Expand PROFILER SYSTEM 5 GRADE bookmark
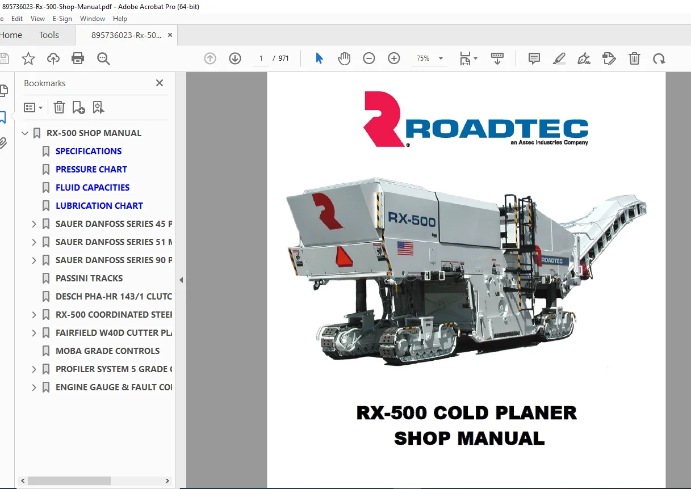 click(34, 369)
